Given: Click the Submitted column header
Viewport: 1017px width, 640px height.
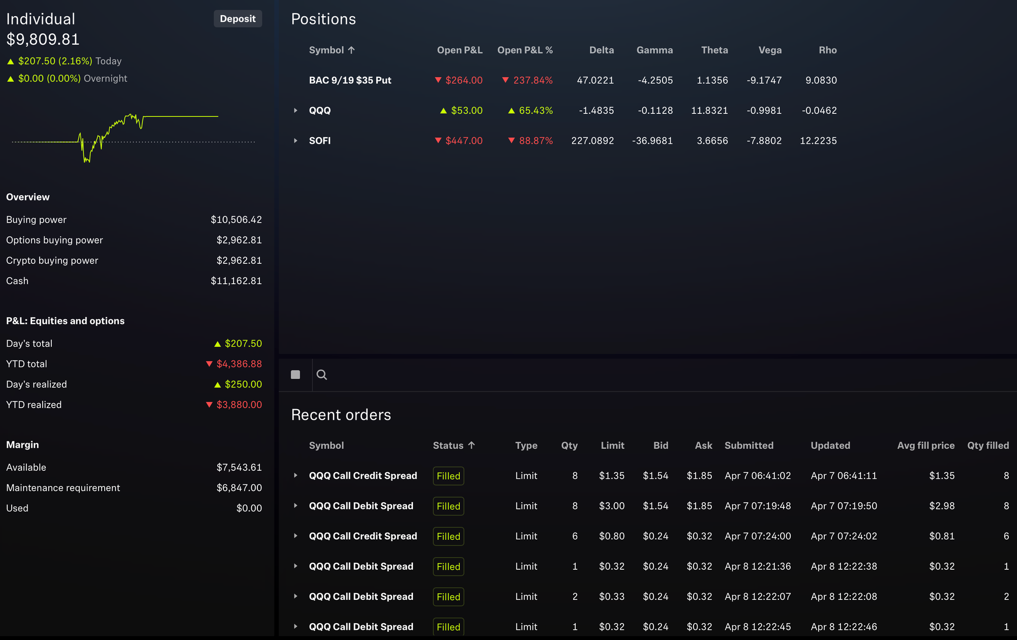Looking at the screenshot, I should point(749,445).
